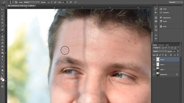The image size is (184, 103).
Task: Click the foreground color swatch
Action: coord(2,79)
